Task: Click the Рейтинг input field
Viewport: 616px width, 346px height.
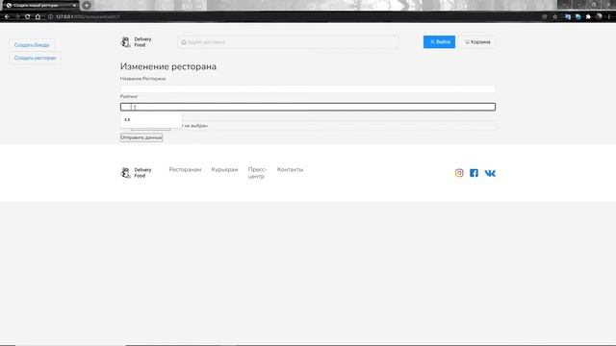Action: (308, 107)
